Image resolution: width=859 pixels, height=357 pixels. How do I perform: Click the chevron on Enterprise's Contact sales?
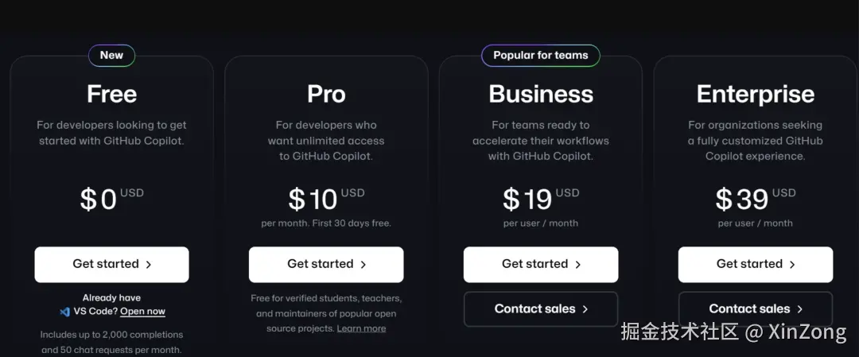click(800, 309)
